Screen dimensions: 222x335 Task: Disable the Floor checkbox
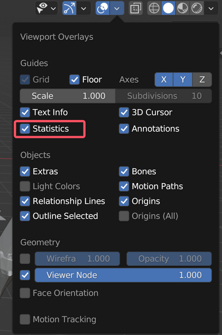click(x=75, y=79)
